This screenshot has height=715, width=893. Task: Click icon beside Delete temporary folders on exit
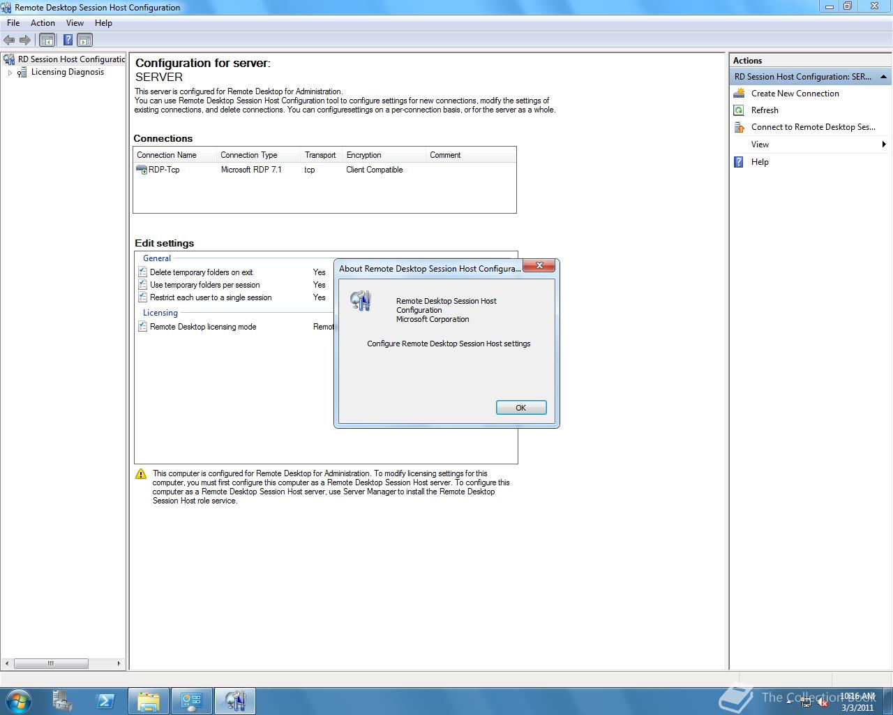(x=142, y=272)
